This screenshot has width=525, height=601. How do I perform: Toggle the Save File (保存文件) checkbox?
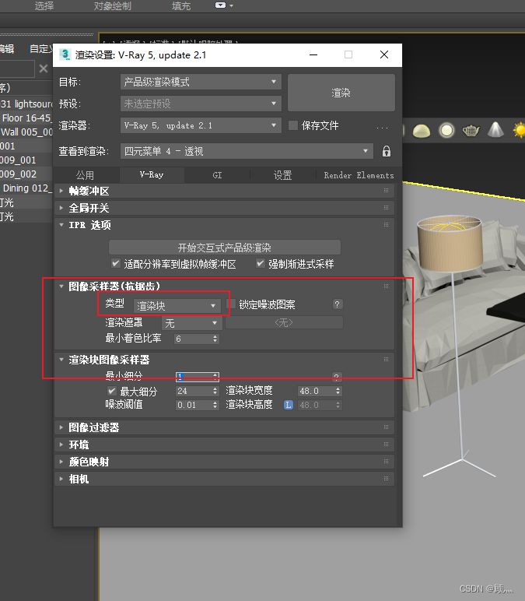click(293, 125)
